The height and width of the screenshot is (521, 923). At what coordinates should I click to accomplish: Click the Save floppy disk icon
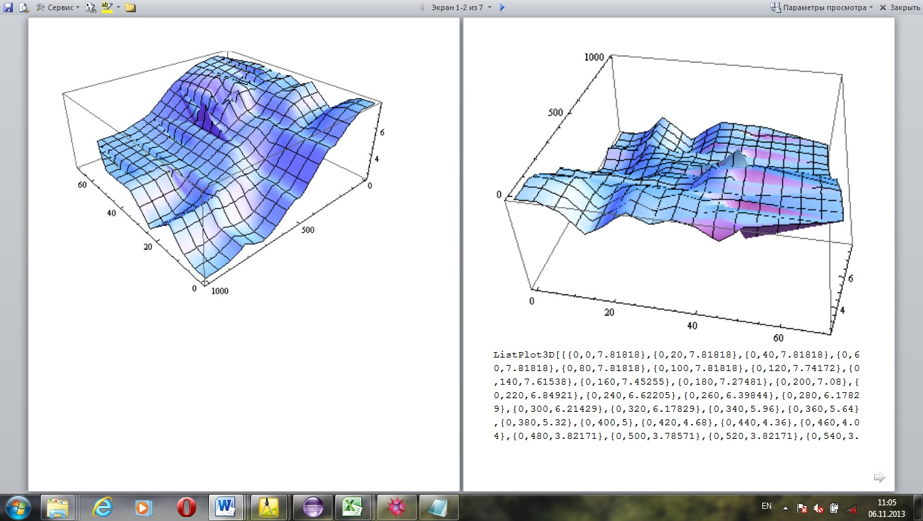[8, 7]
